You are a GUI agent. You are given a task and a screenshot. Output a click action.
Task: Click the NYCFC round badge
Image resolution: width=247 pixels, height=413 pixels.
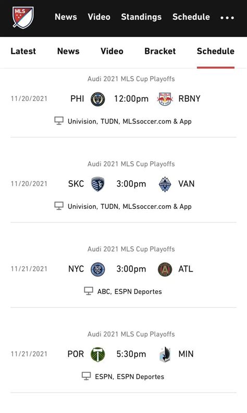click(x=98, y=269)
